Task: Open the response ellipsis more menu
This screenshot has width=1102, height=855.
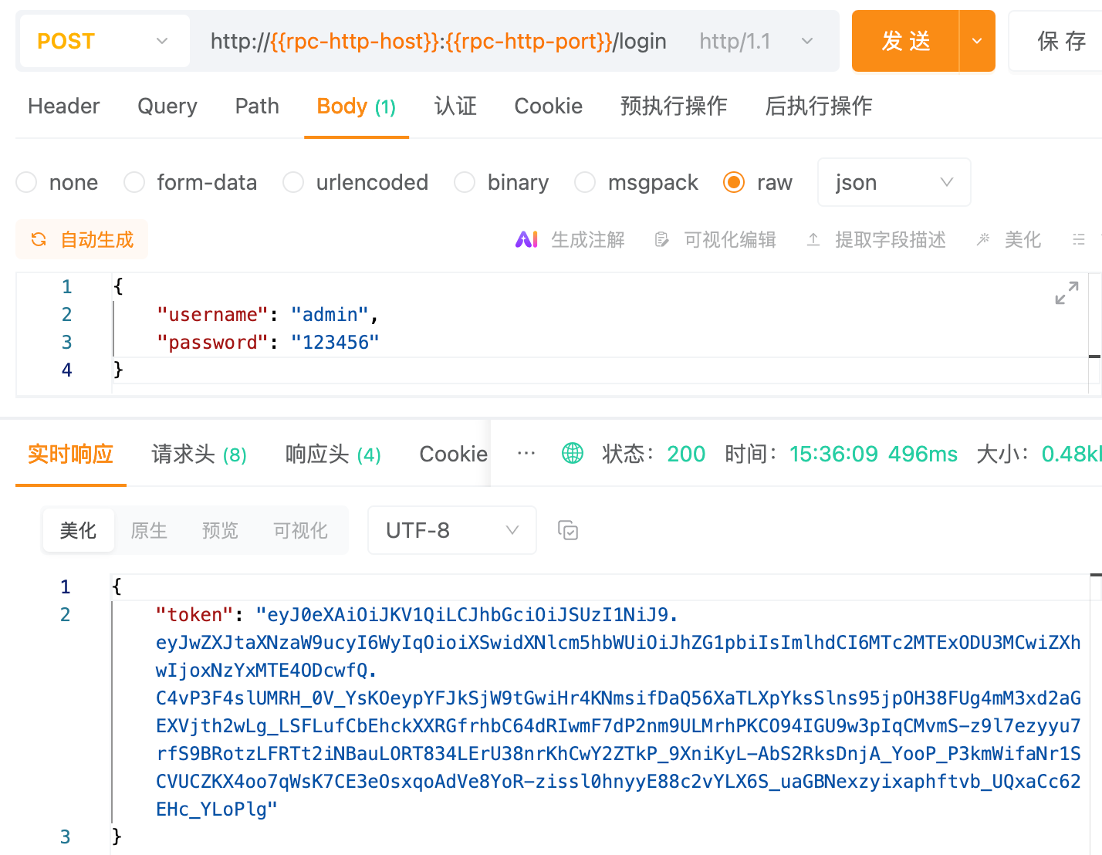Action: click(x=526, y=453)
